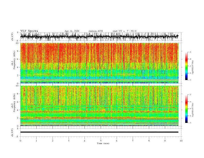This screenshot has width=204, height=158.
Task: Click the "station=ATH" label
Action: click(96, 31)
